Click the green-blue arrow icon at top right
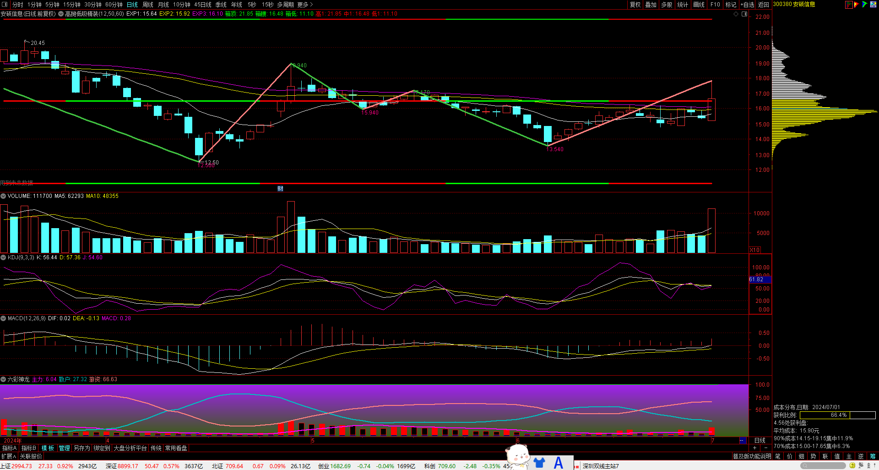This screenshot has height=470, width=879. [864, 5]
